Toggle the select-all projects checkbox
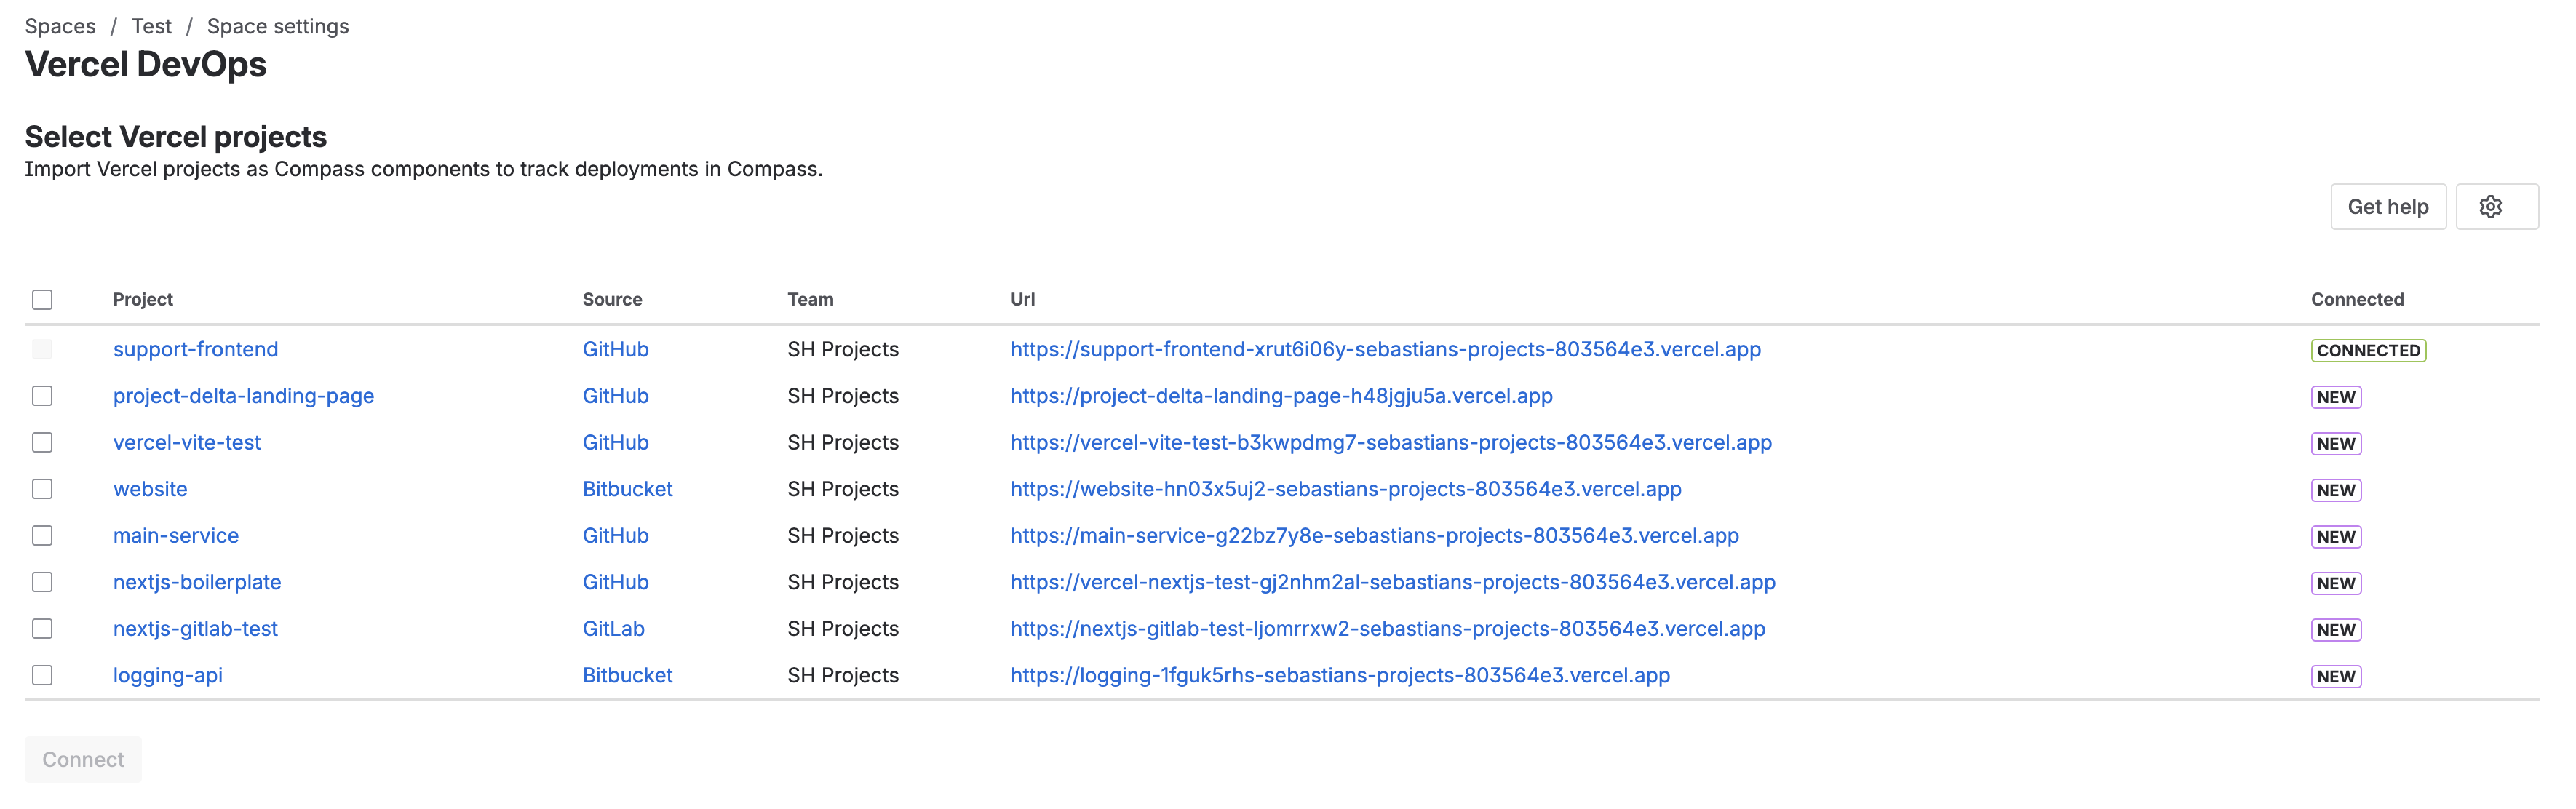2576x809 pixels. pos(42,300)
